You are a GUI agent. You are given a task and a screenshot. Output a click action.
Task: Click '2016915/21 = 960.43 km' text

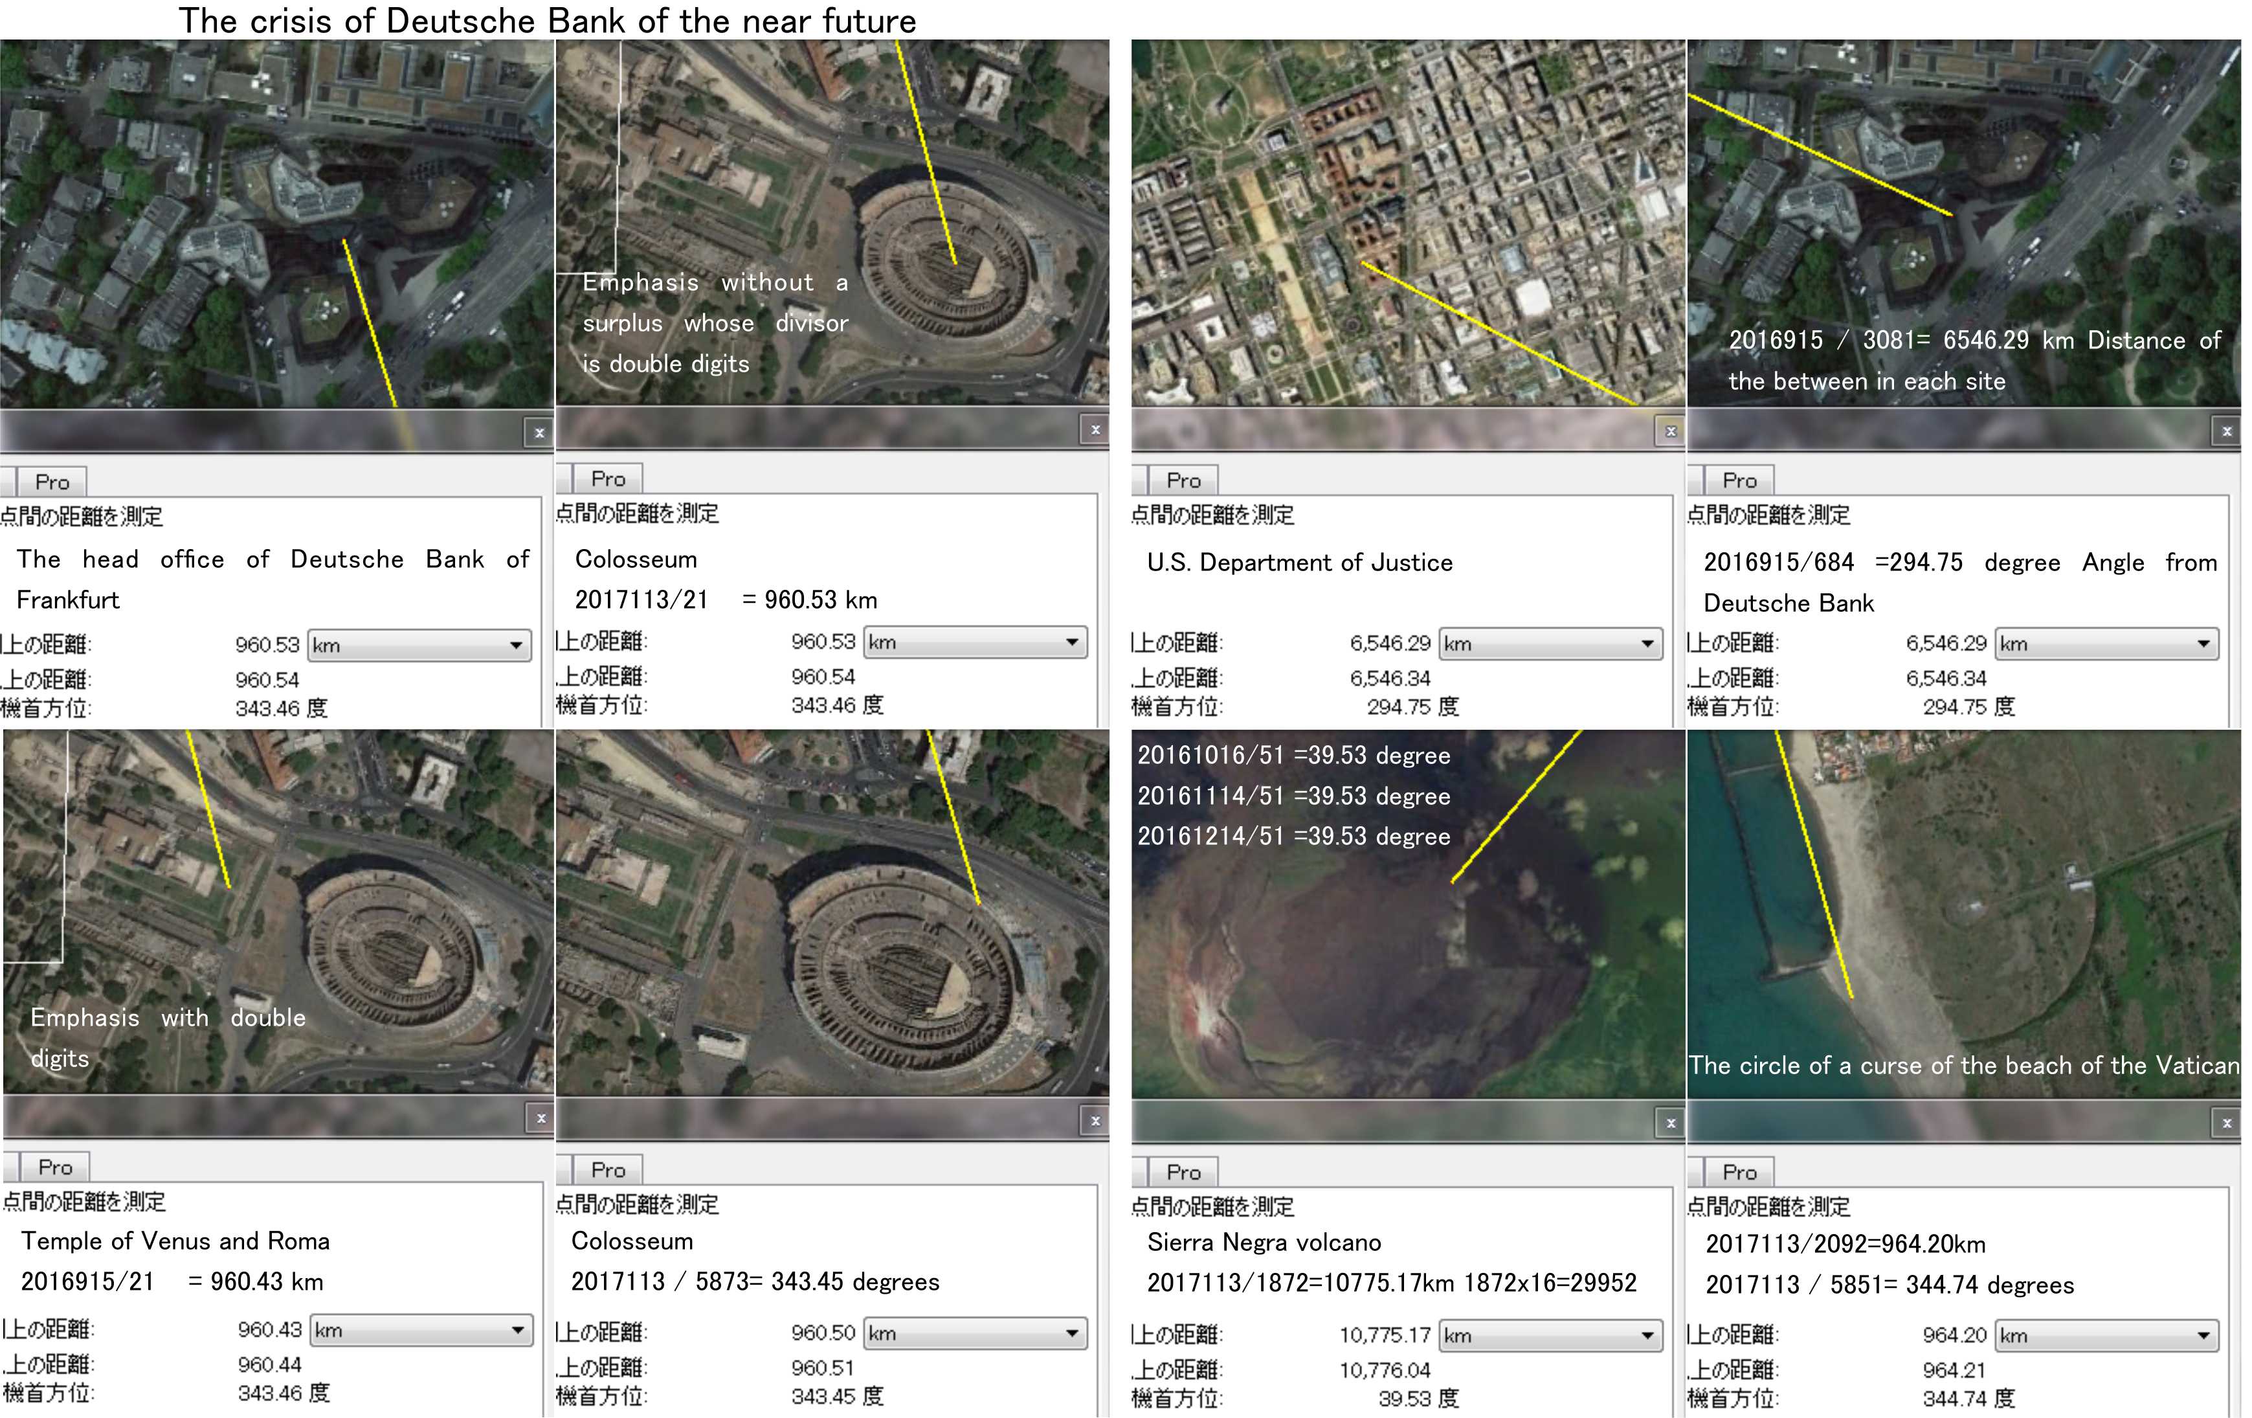pos(172,1283)
